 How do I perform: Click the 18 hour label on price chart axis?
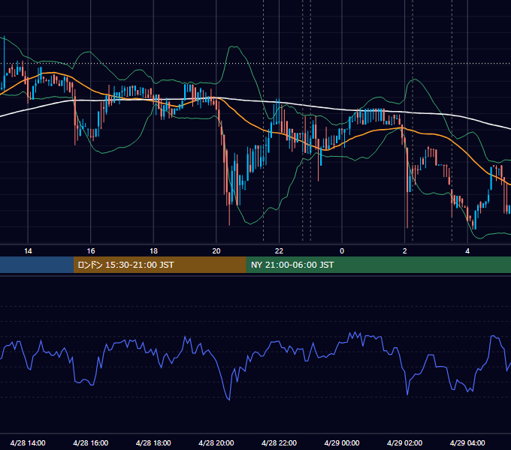pos(153,251)
